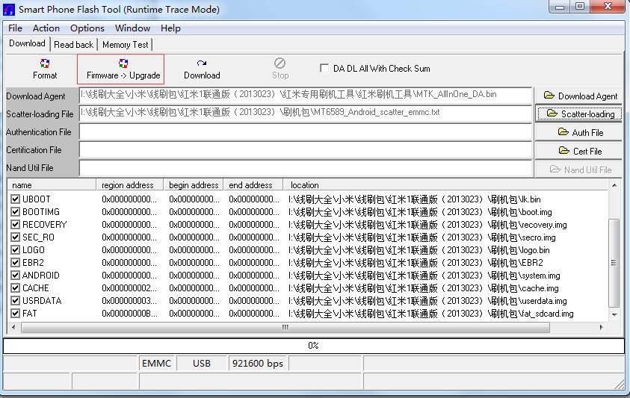Image resolution: width=630 pixels, height=398 pixels.
Task: Click the region address column header
Action: pyautogui.click(x=128, y=185)
